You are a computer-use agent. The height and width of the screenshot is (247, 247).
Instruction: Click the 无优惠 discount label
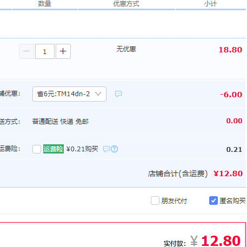click(126, 49)
